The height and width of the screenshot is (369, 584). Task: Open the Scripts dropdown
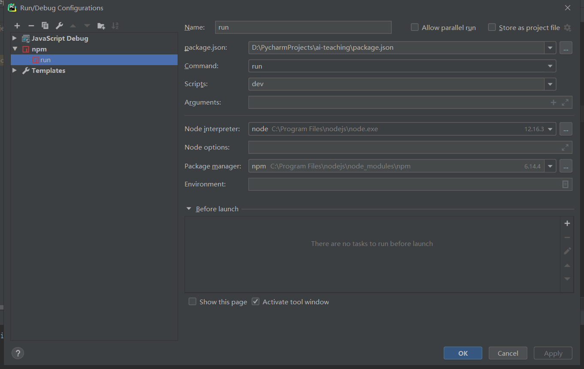(x=550, y=84)
